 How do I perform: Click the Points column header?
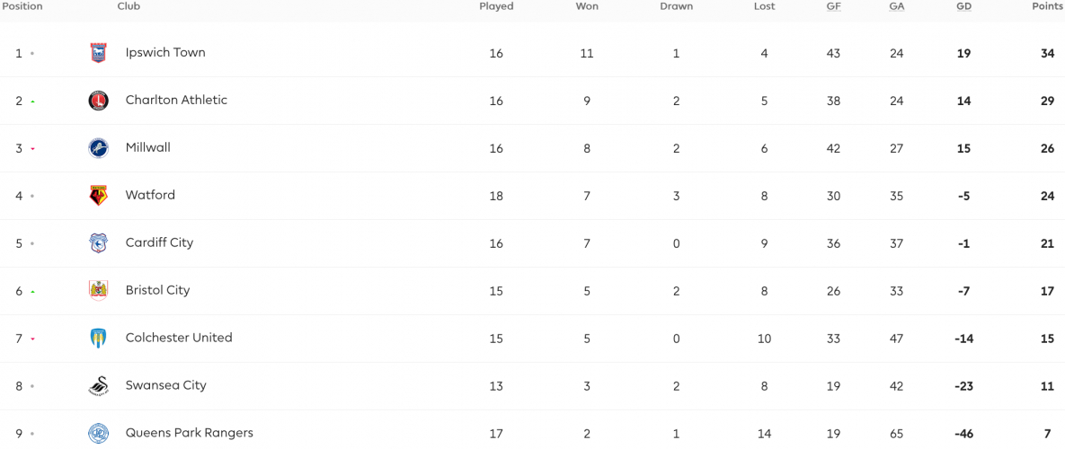pos(1047,6)
